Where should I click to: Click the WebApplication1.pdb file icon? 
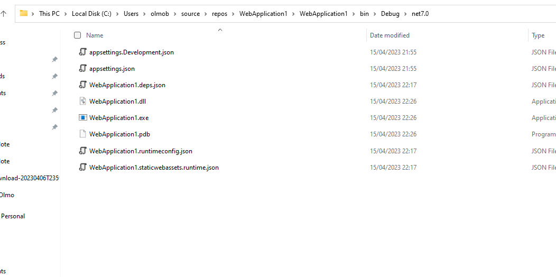[82, 134]
